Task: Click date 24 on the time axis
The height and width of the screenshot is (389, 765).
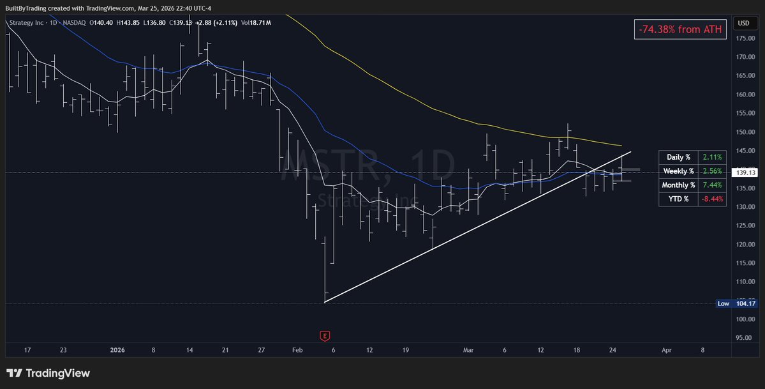Action: pyautogui.click(x=613, y=350)
